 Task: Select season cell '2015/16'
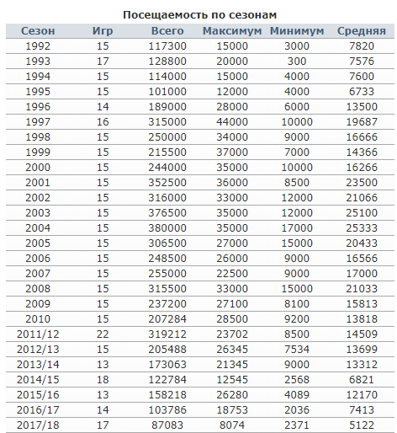click(38, 395)
